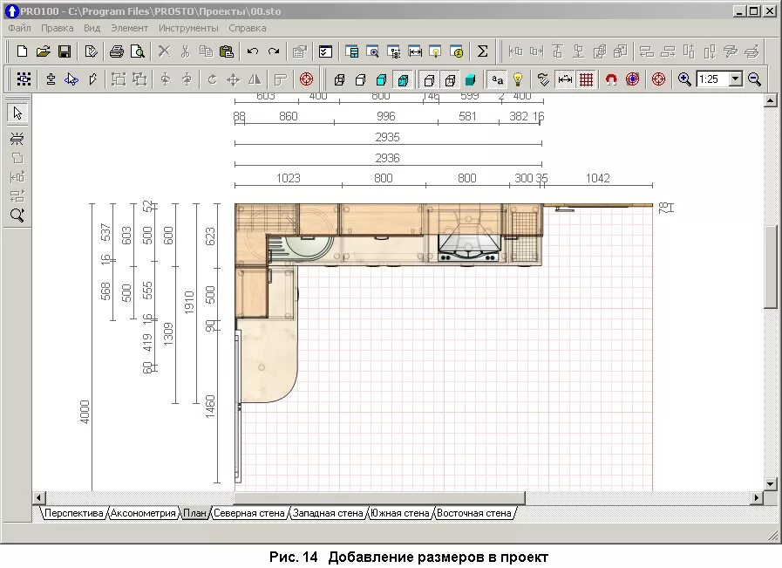Open the 1:25 scale dropdown

pyautogui.click(x=735, y=79)
